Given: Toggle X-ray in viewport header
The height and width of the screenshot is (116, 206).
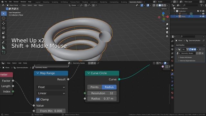Looking at the screenshot, I should pos(154,5).
